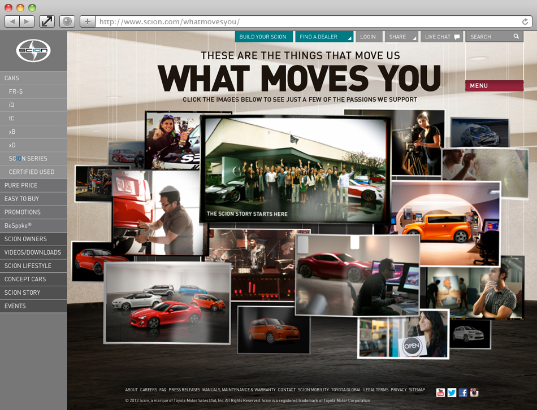Select FR-S in the Cars menu
This screenshot has width=537, height=410.
[16, 91]
